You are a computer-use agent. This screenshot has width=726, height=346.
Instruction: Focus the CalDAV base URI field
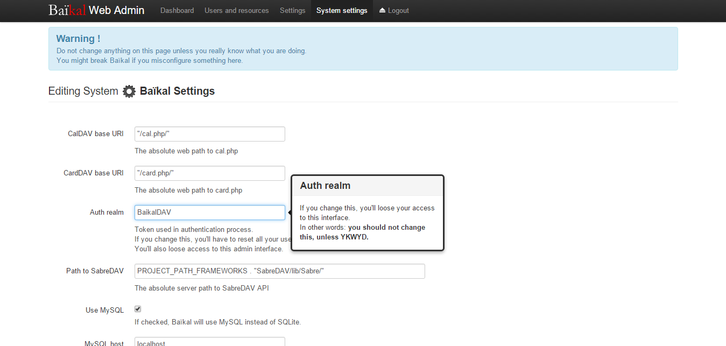[x=209, y=134]
